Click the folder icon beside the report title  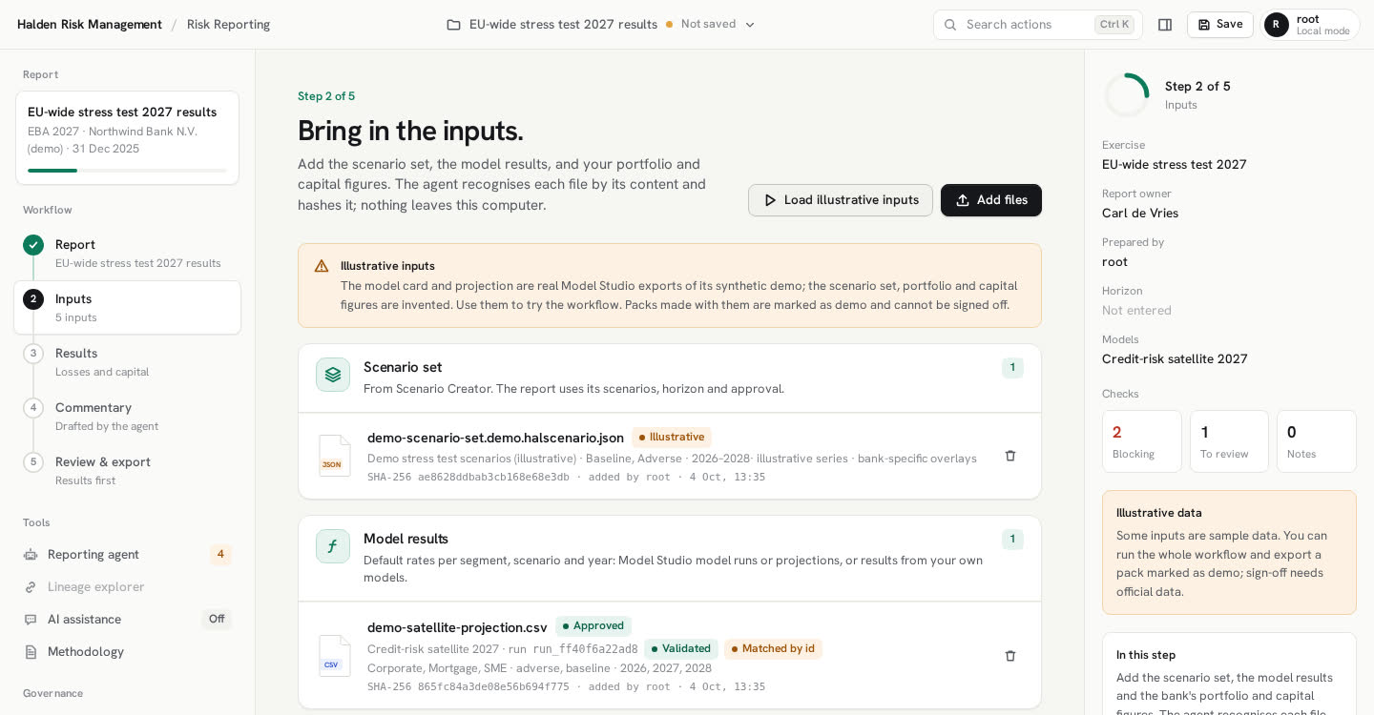click(x=453, y=25)
